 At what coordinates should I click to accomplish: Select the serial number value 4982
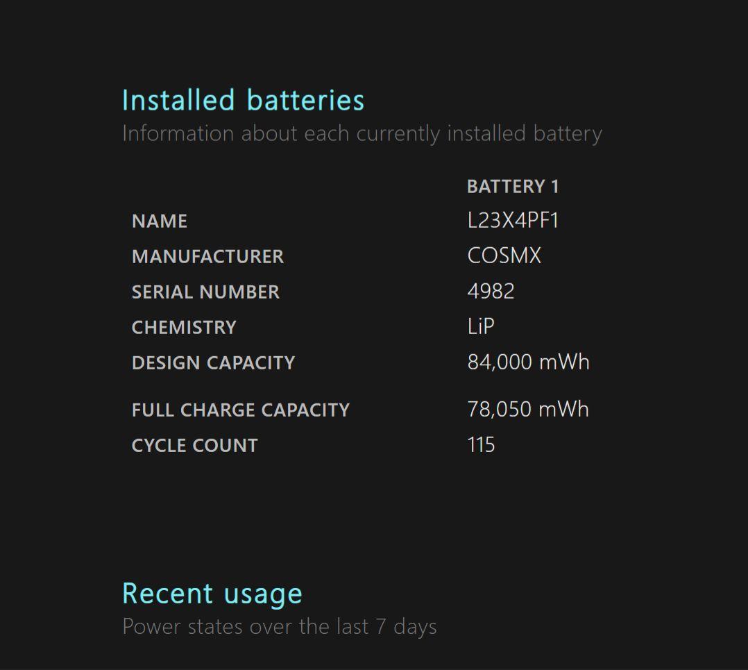pos(491,292)
